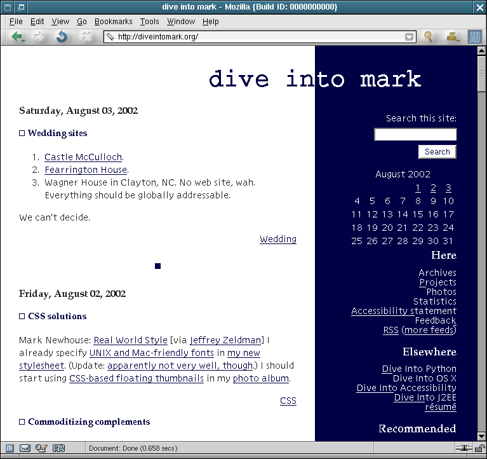
Task: Open the Fearrington House link
Action: coord(86,170)
